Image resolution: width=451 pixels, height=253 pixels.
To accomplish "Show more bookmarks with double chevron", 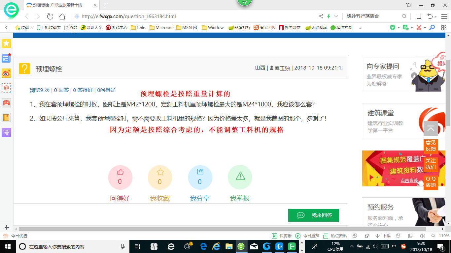I will pos(360,28).
